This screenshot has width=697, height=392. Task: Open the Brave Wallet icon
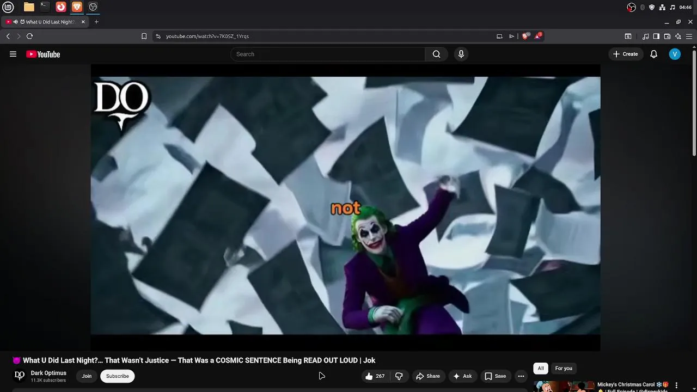(667, 36)
